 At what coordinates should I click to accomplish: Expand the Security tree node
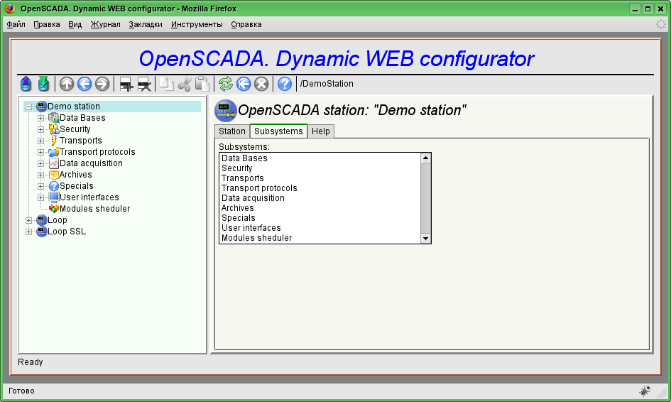point(40,129)
